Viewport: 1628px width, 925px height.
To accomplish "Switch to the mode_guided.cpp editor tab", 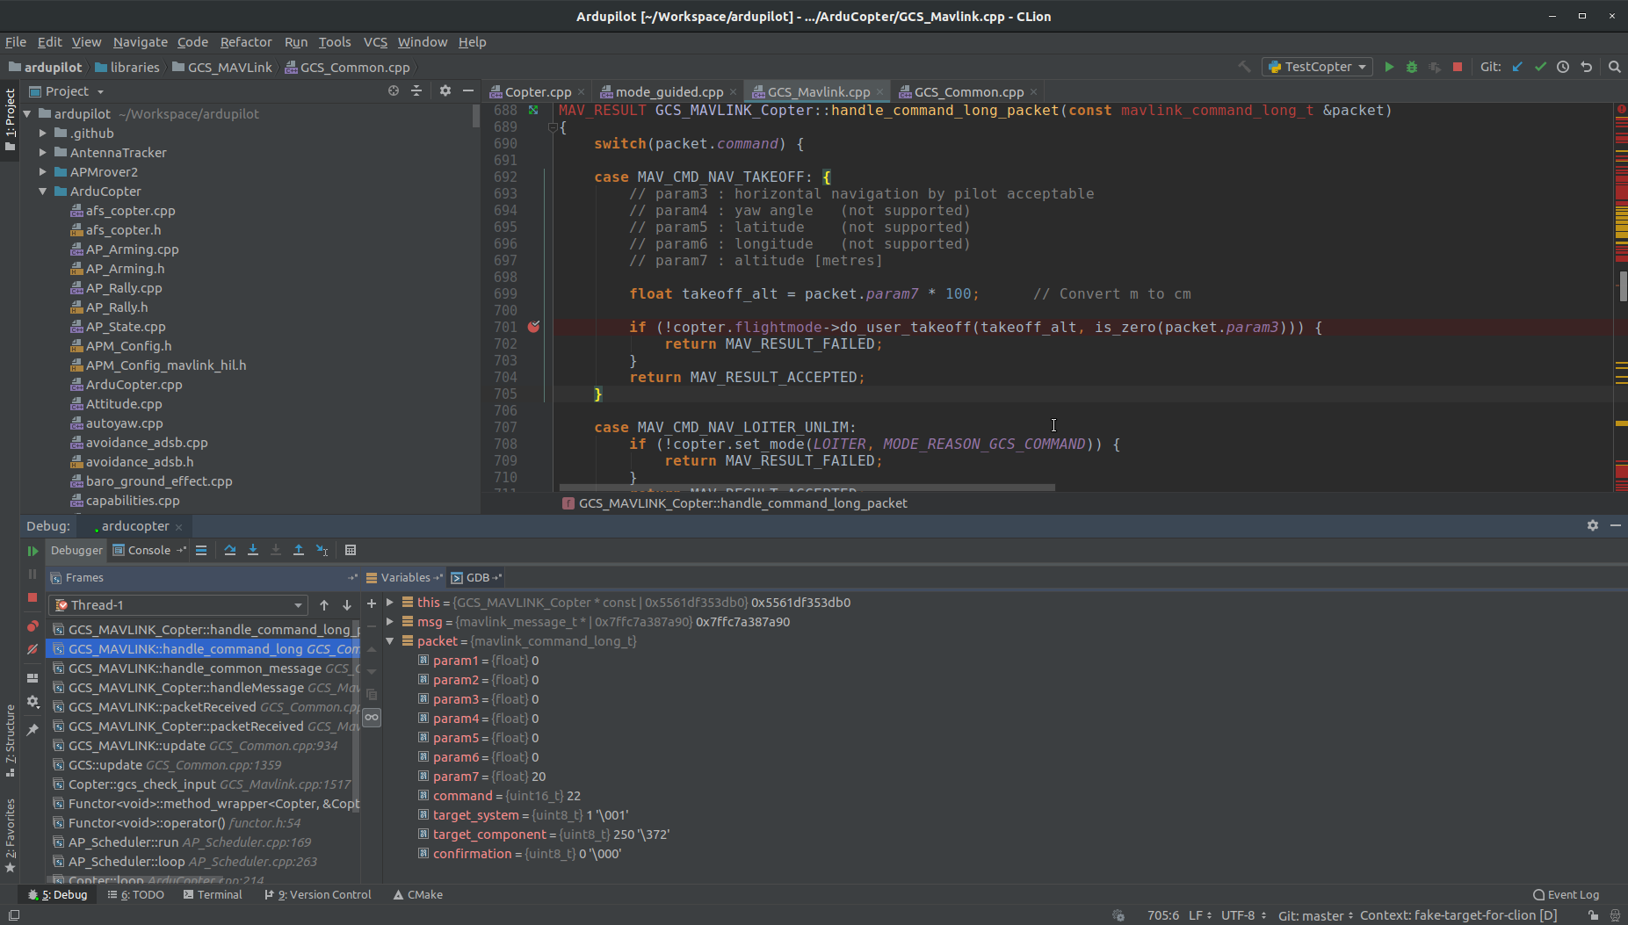I will [669, 92].
